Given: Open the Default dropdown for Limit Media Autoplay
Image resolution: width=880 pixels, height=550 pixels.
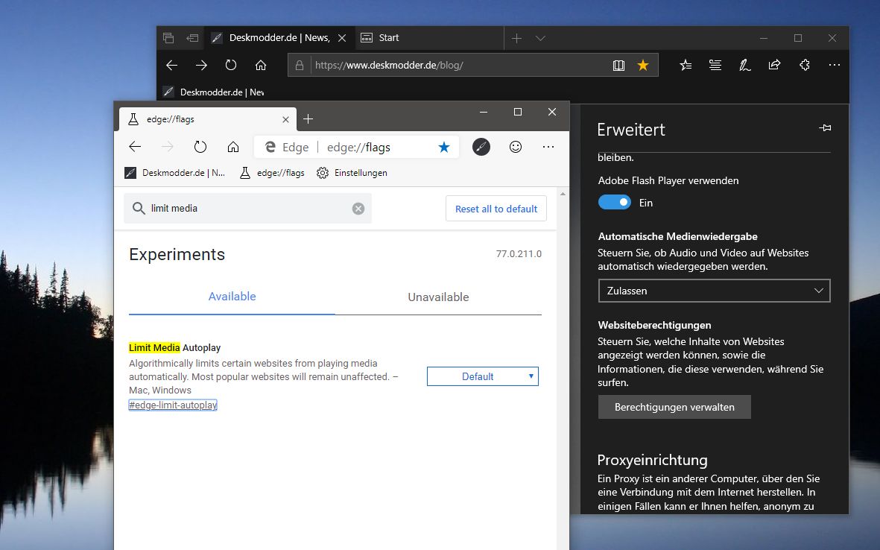Looking at the screenshot, I should (x=483, y=376).
